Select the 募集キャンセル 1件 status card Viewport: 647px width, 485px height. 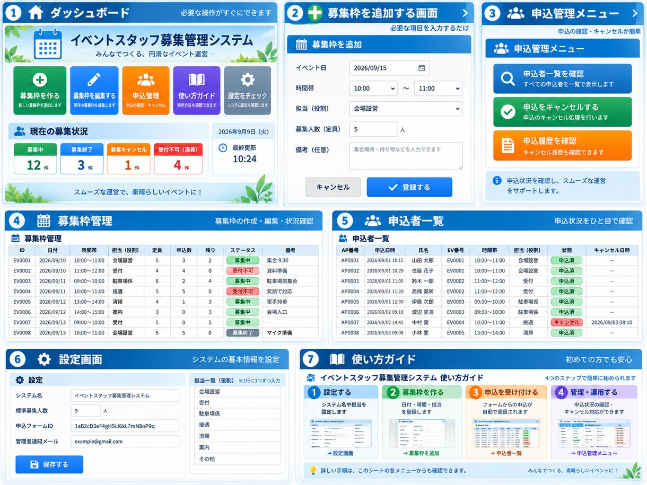(x=129, y=159)
